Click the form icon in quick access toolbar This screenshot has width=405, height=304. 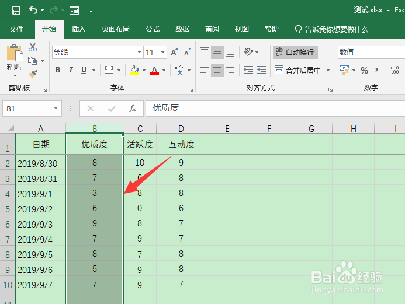(x=74, y=11)
